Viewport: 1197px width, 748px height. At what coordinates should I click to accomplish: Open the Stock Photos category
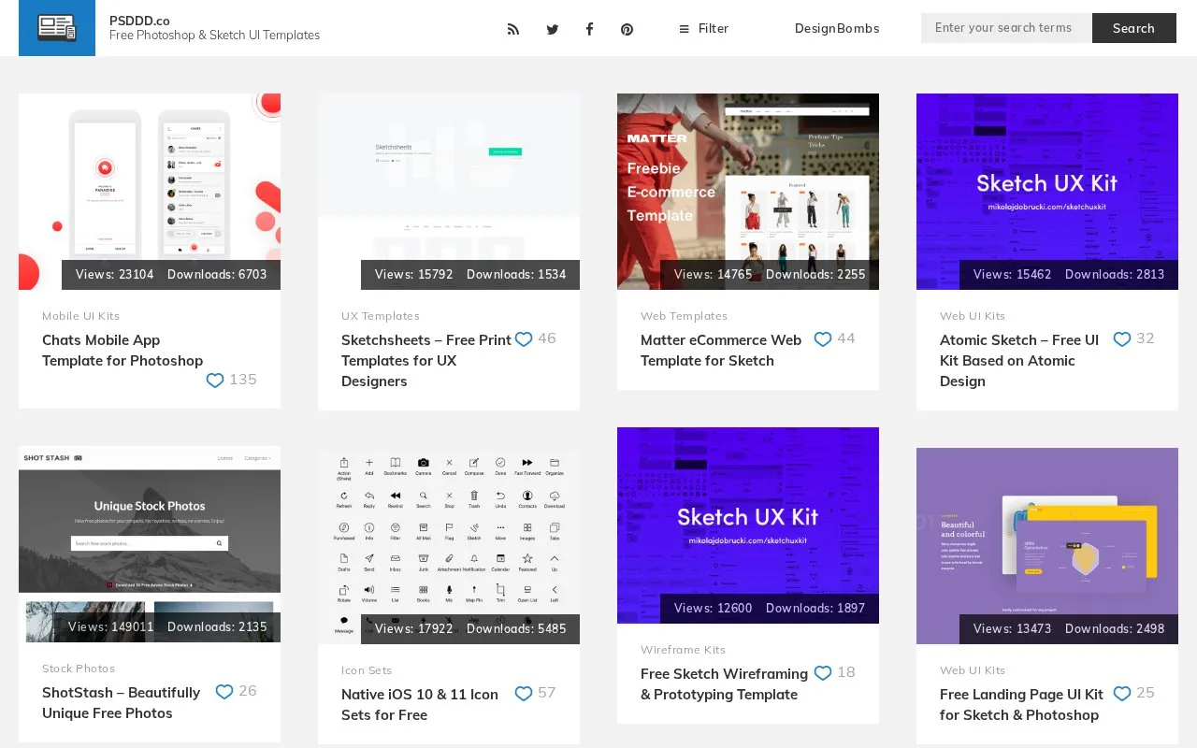79,669
